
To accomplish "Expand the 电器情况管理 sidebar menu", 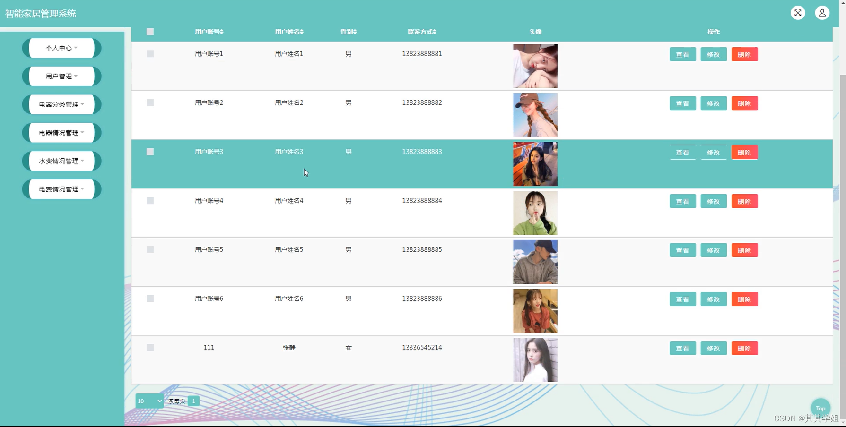I will (61, 133).
